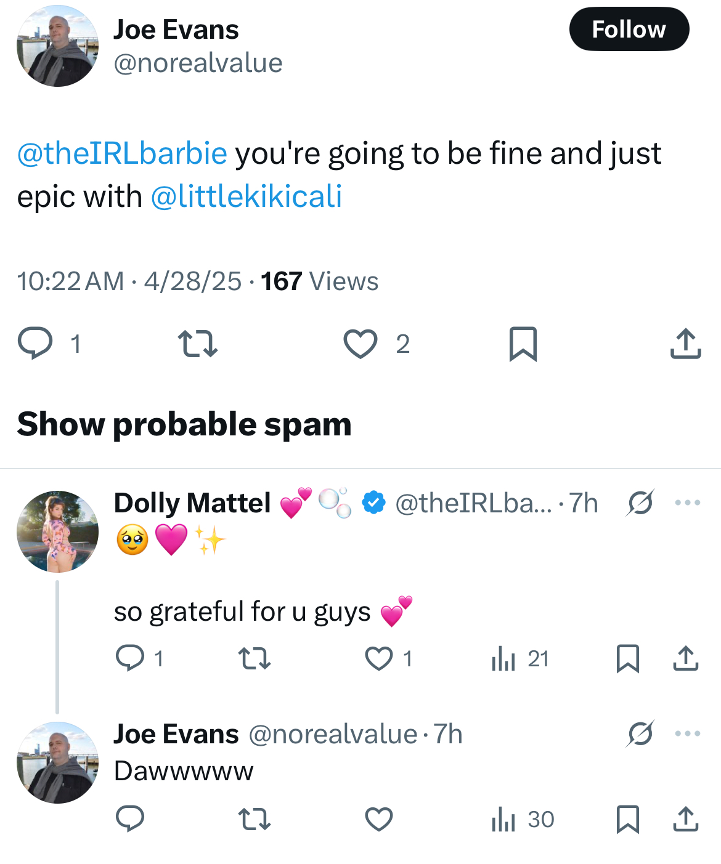Follow Joe Evans with the Follow button
Screen dimensions: 721x864
(x=629, y=29)
